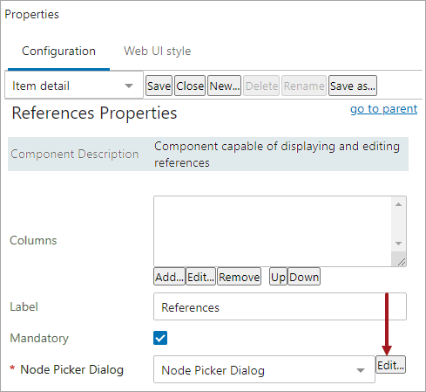Click the Columns textarea resize grip

[402, 262]
